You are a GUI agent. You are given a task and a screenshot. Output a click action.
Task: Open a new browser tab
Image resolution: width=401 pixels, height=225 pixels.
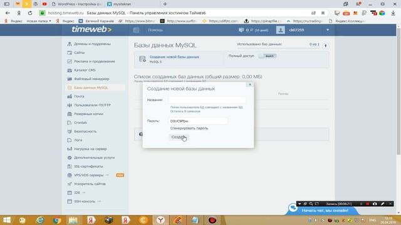point(165,4)
